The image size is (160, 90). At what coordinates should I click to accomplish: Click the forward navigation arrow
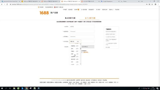(4, 4)
